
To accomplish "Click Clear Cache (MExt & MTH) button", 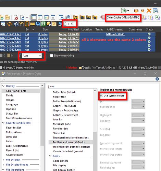I will click(x=123, y=17).
